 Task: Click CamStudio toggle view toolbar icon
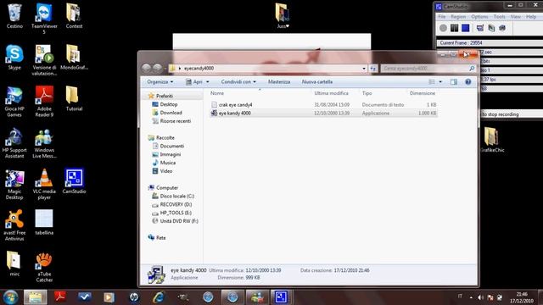(480, 28)
